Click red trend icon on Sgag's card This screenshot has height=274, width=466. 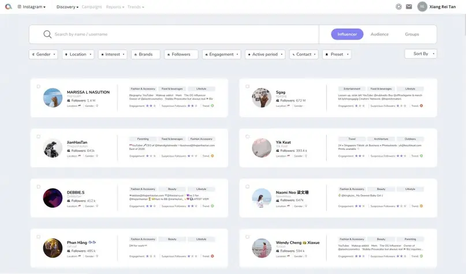[x=422, y=106]
